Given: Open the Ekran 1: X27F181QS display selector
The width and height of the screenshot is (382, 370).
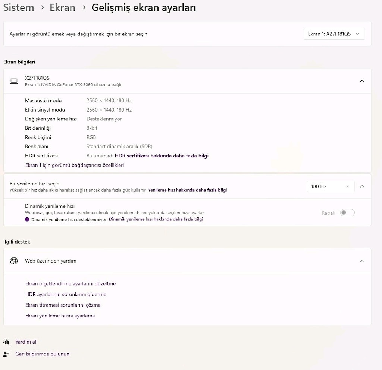Looking at the screenshot, I should point(334,34).
